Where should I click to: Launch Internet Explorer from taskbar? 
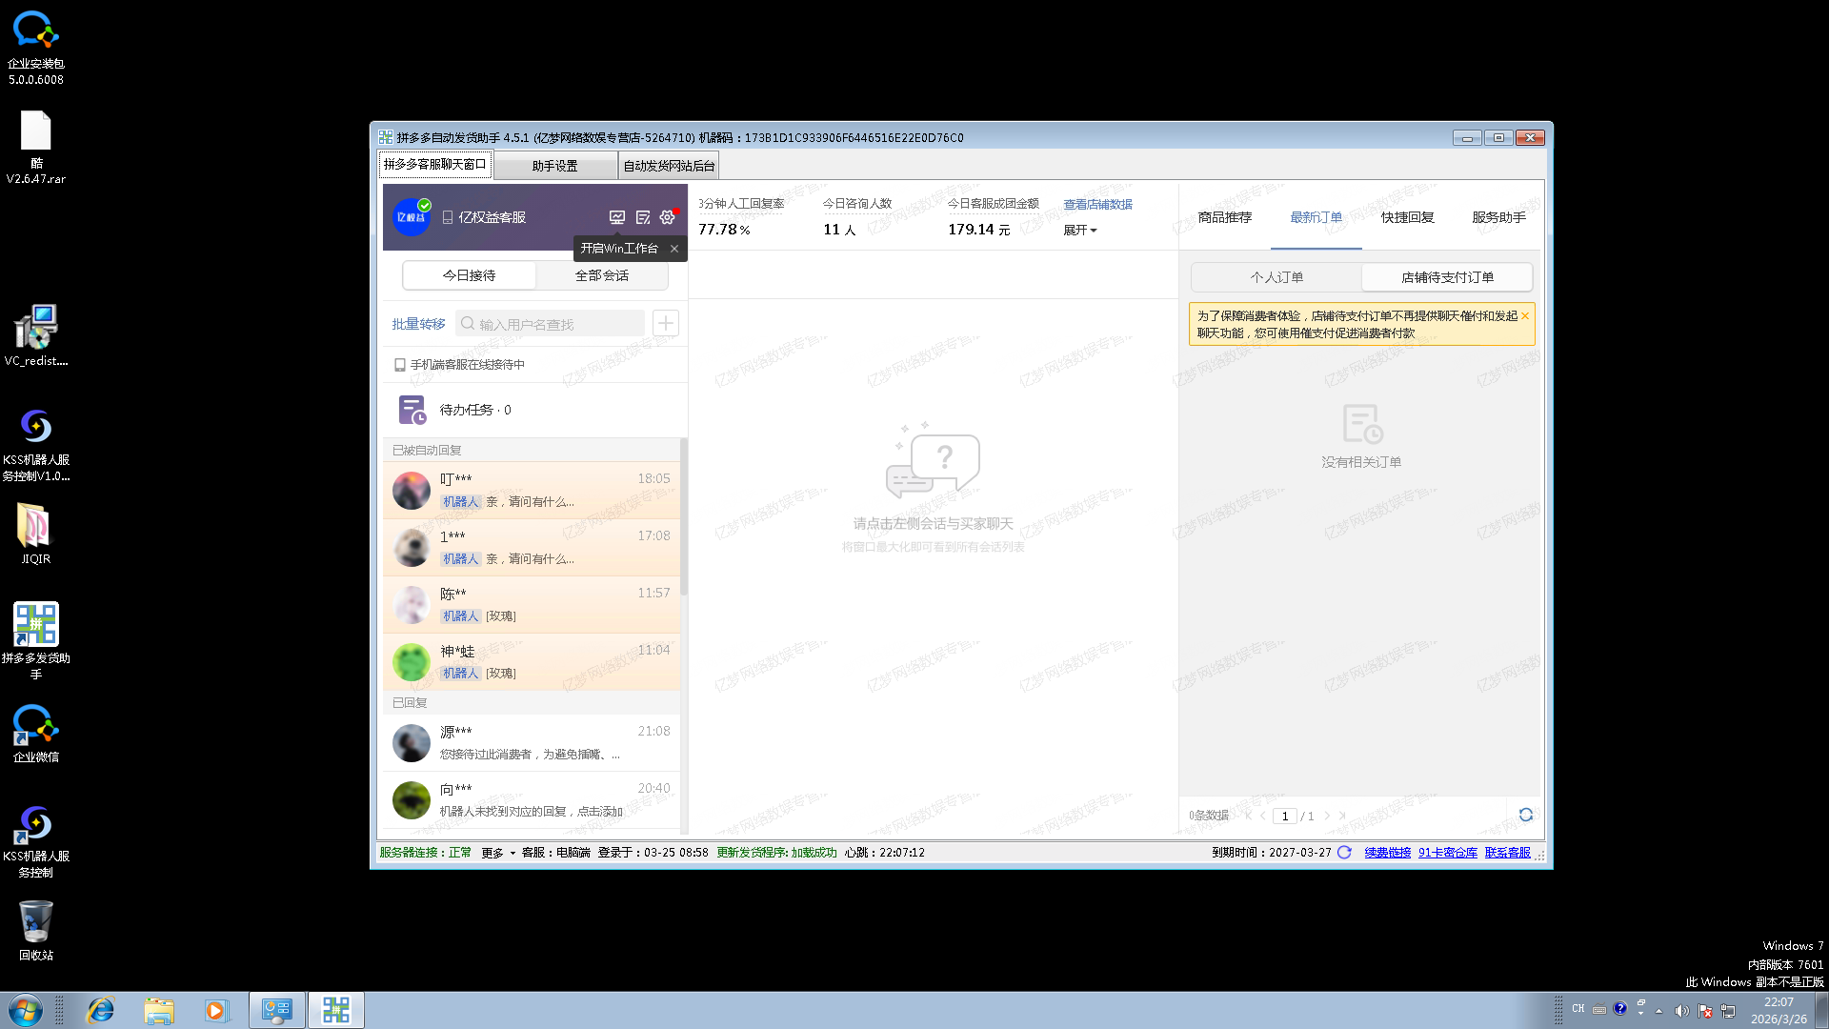pos(100,1010)
